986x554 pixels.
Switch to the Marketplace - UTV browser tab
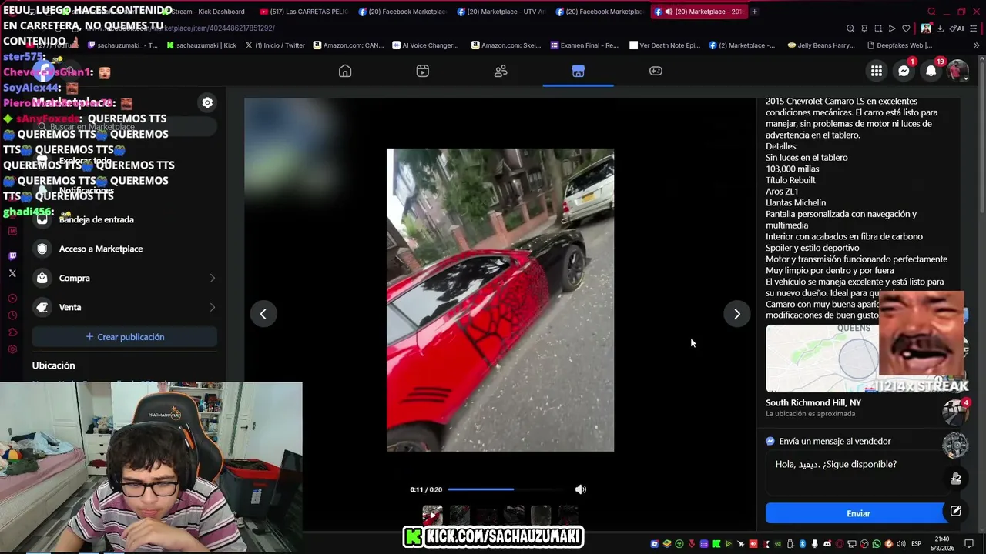click(x=501, y=12)
